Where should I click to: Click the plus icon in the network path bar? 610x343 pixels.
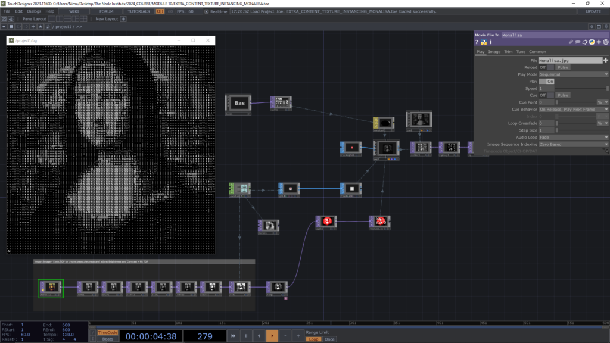pyautogui.click(x=33, y=27)
